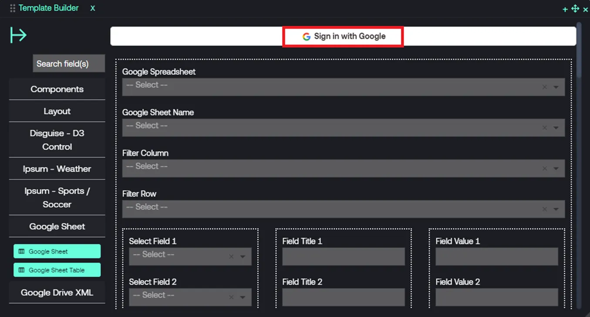Click into the Field Title 1 input
590x317 pixels.
343,257
